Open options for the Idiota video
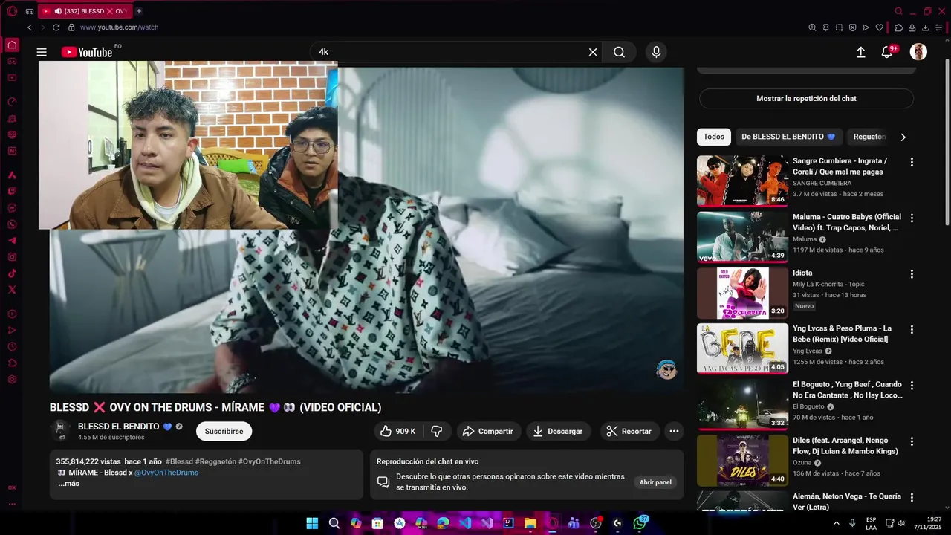 tap(912, 273)
